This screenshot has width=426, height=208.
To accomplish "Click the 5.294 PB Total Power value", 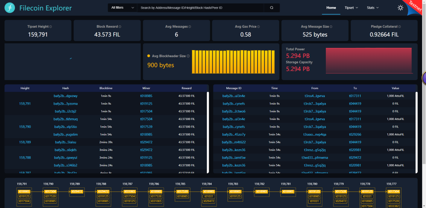I will (x=298, y=56).
